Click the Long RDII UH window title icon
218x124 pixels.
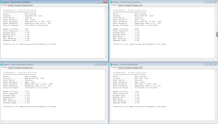pos(1,2)
